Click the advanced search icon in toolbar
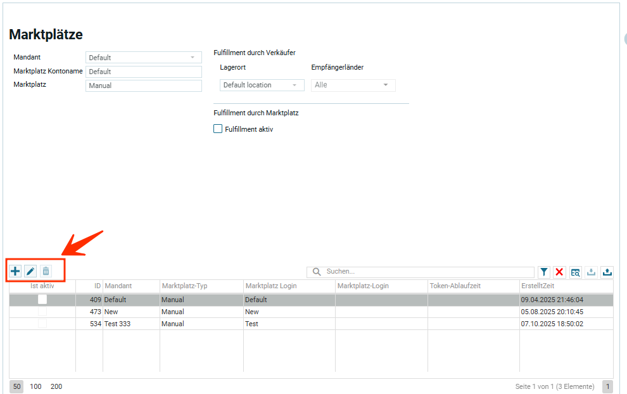Screen dimensions: 627x394 point(576,272)
